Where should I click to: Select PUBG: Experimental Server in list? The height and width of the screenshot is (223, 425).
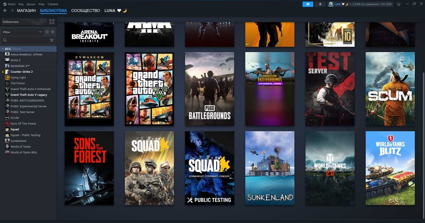point(28,106)
